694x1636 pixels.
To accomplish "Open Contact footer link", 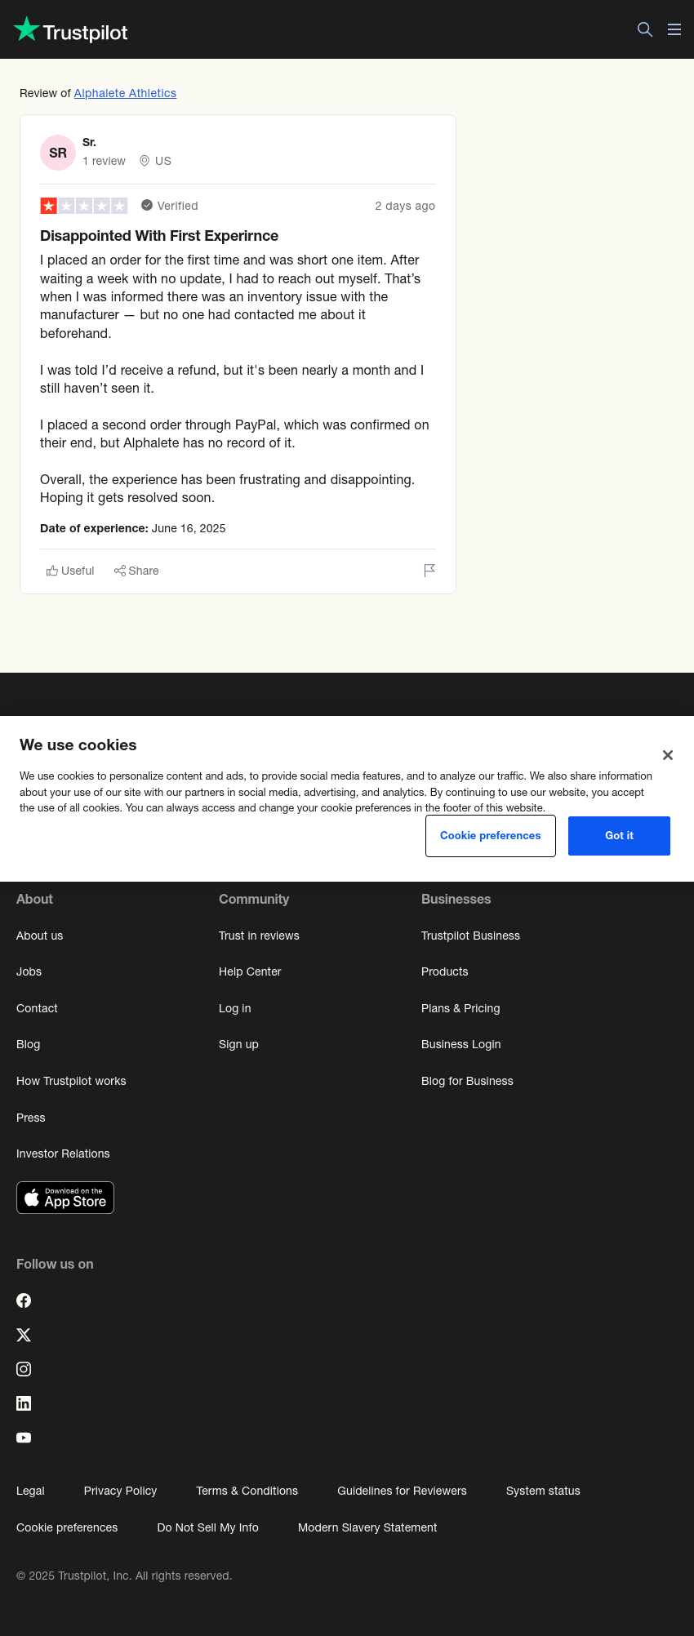I will point(37,1008).
